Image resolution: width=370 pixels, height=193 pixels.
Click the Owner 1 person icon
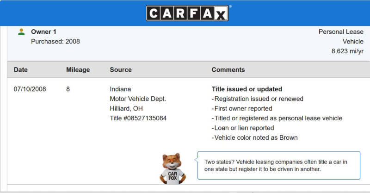[x=21, y=32]
